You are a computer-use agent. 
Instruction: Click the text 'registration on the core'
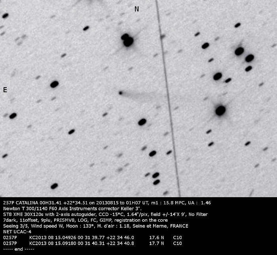click(x=141, y=220)
